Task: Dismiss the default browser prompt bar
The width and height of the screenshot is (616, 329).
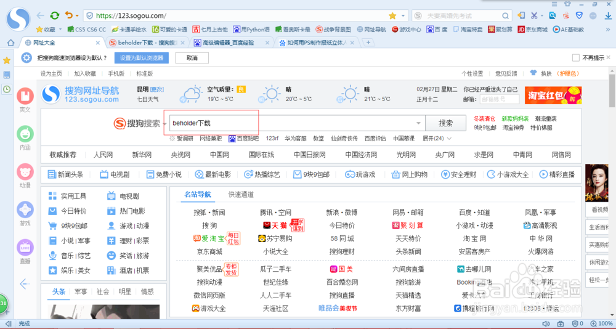Action: tap(609, 57)
